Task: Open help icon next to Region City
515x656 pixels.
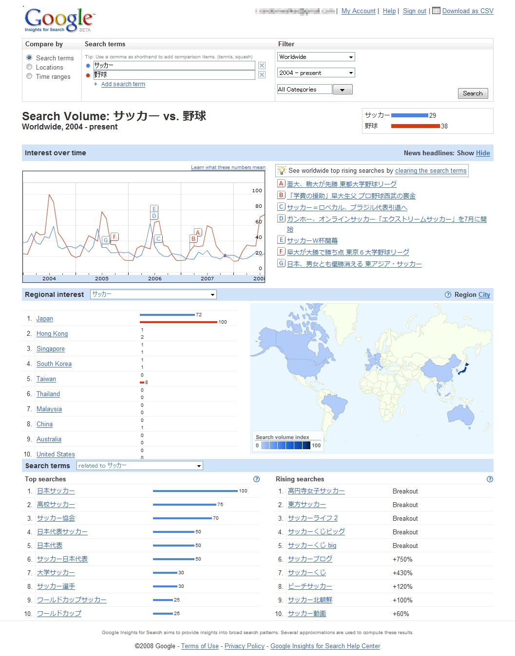Action: [x=448, y=294]
